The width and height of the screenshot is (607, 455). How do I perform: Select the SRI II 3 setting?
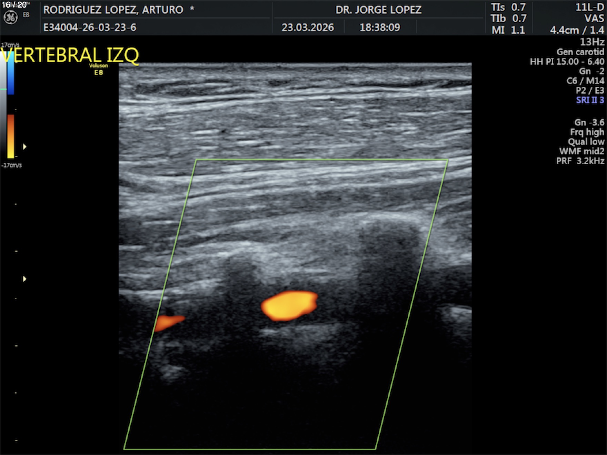[590, 100]
